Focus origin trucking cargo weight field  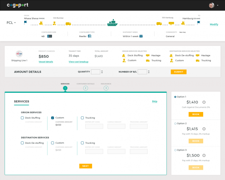[116, 126]
